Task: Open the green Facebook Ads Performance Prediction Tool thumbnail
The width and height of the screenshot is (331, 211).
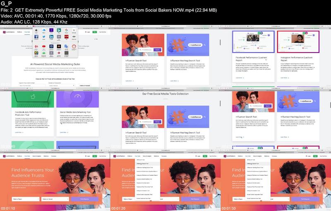Action: (x=33, y=99)
